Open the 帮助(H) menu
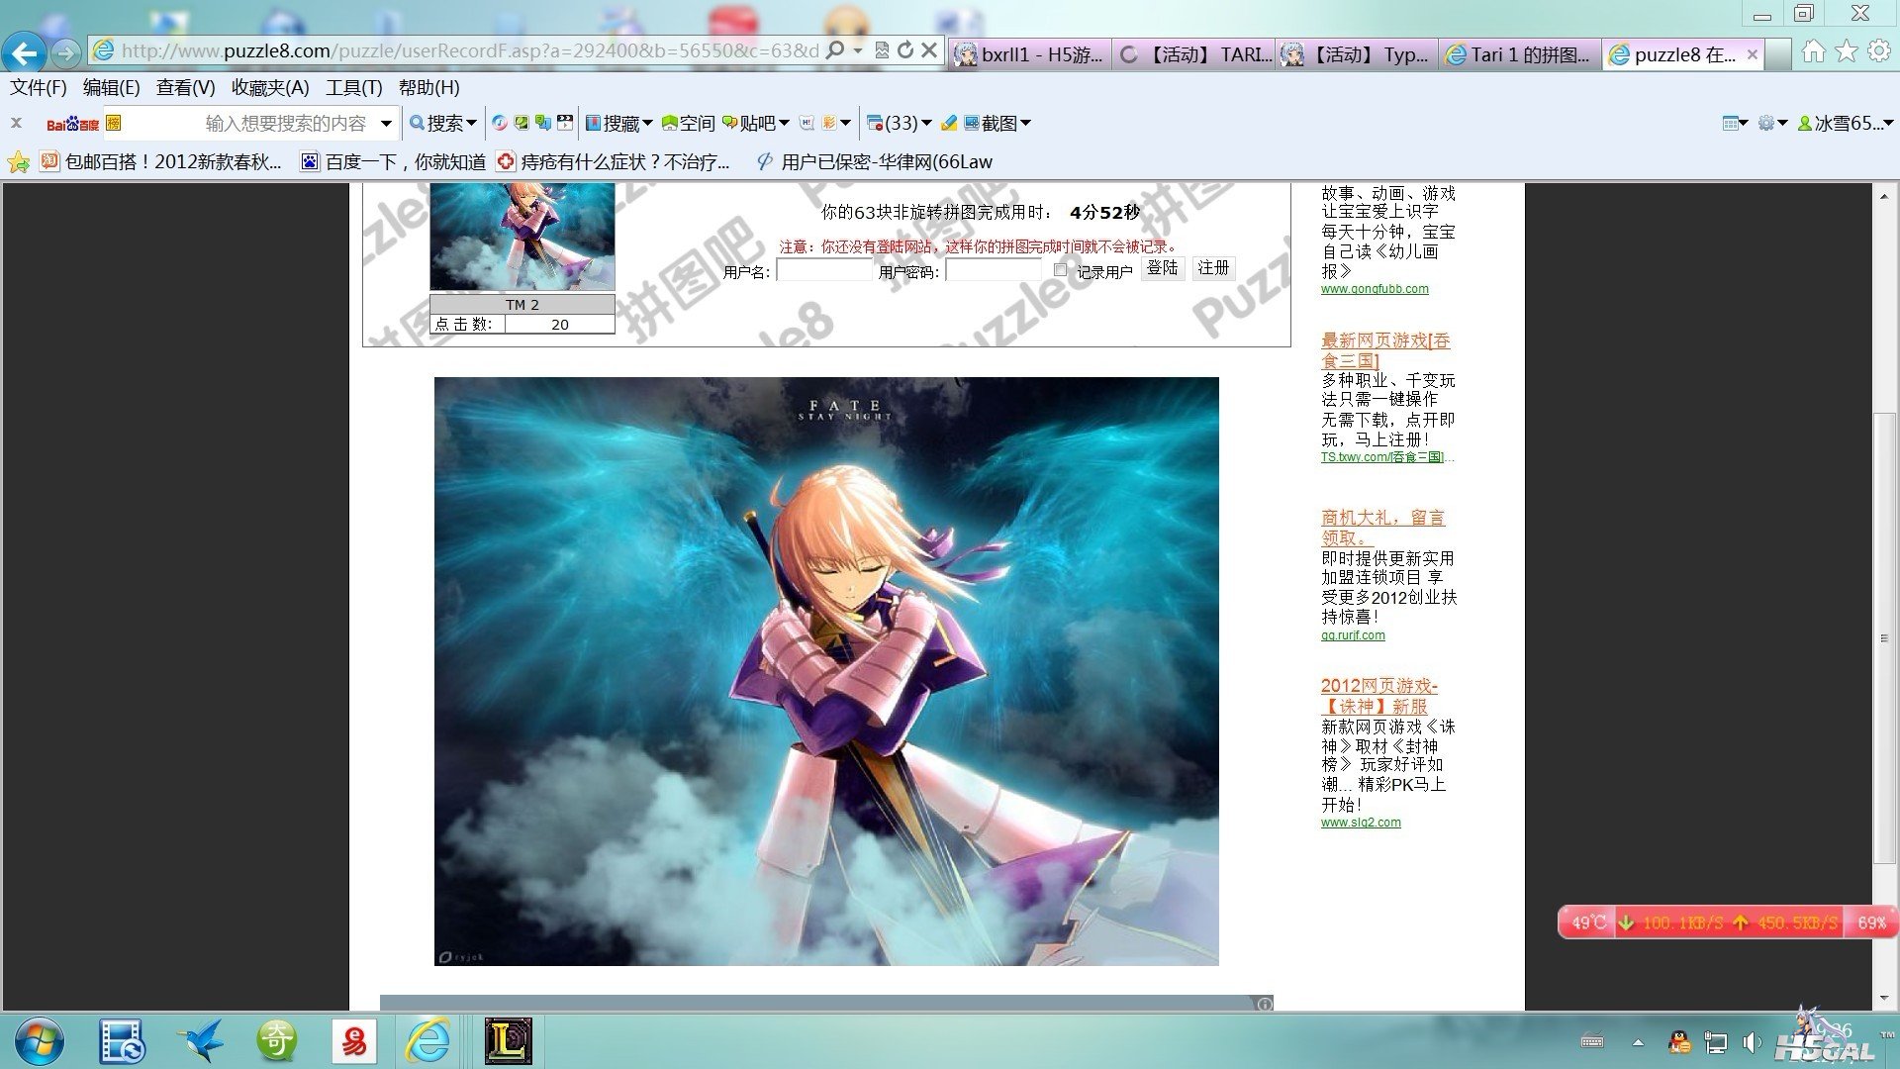This screenshot has height=1069, width=1900. point(429,87)
